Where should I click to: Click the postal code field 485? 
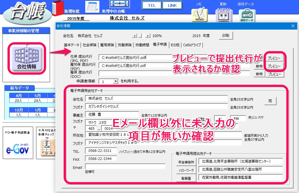coord(92,129)
